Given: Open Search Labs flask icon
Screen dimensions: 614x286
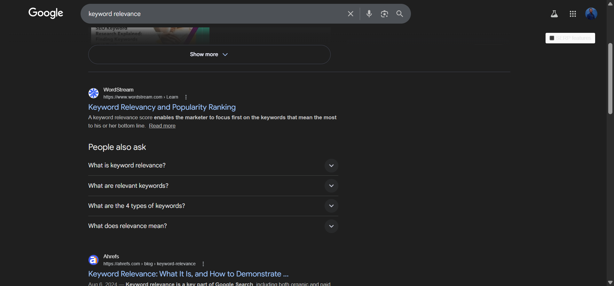Looking at the screenshot, I should point(554,14).
